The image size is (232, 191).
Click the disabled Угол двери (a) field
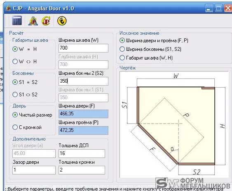pos(34,153)
